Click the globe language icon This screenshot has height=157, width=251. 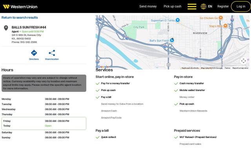pos(204,6)
